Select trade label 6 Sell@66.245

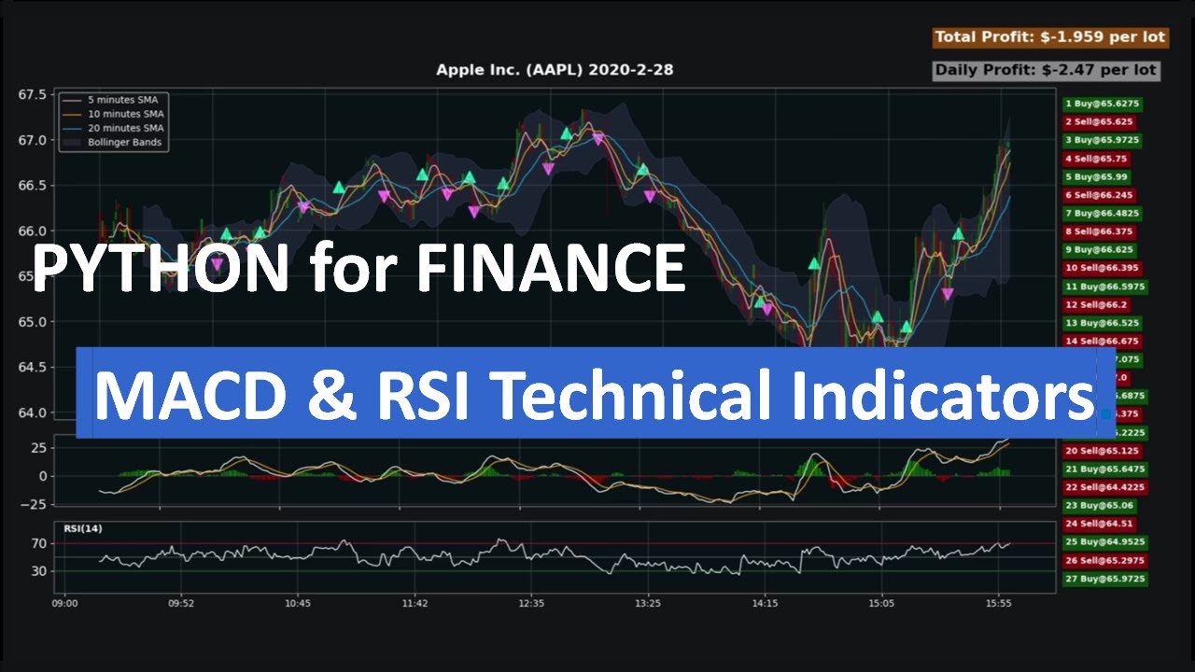click(1100, 195)
